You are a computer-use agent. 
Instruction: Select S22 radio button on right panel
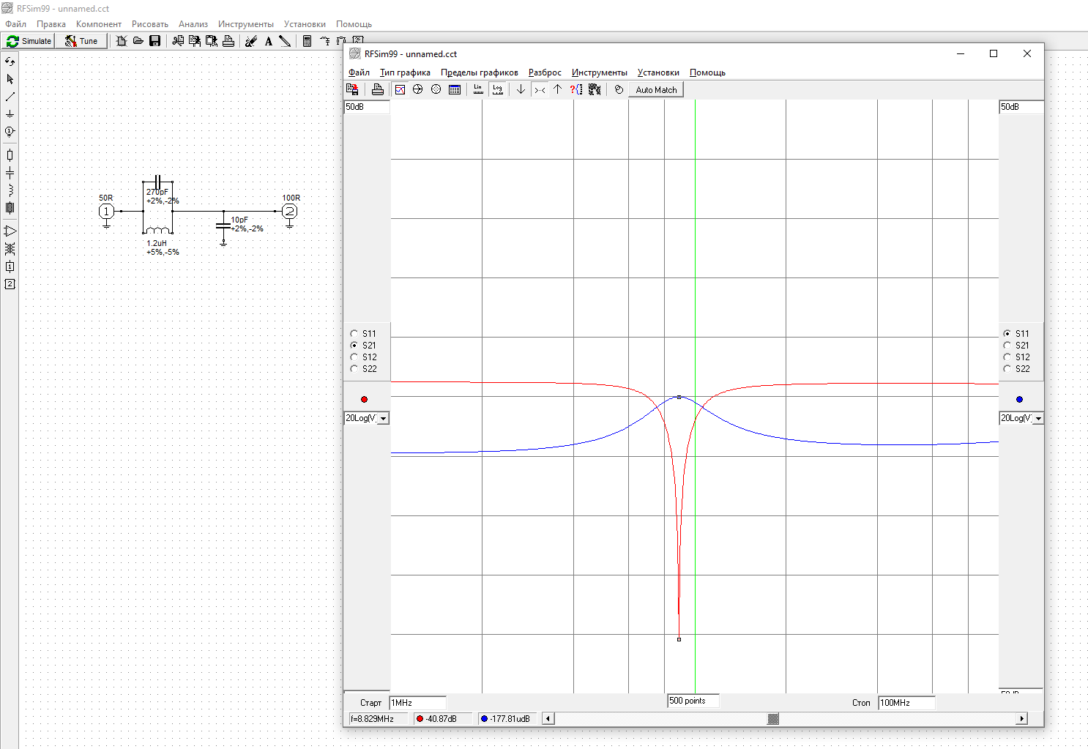click(1007, 369)
